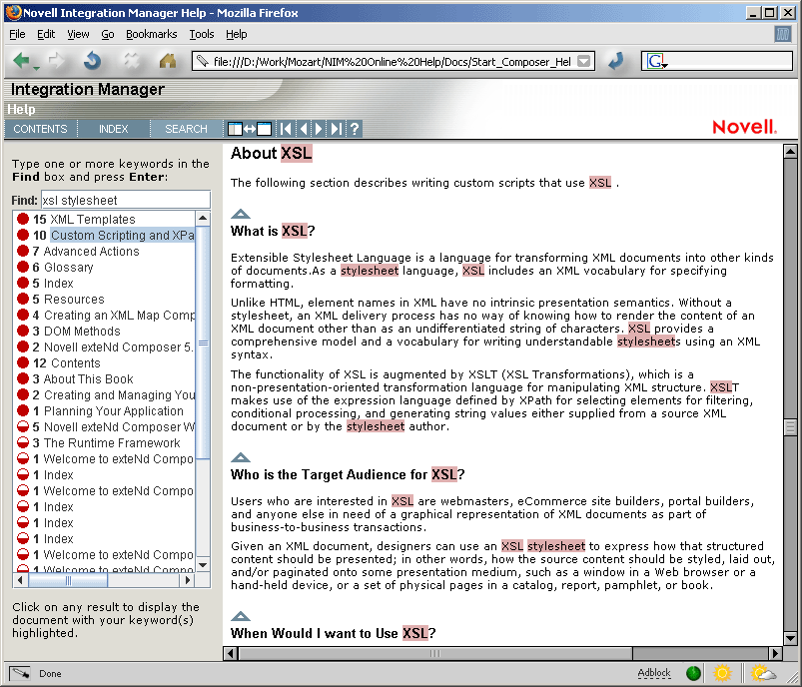802x687 pixels.
Task: Open the question mark help icon
Action: 355,129
